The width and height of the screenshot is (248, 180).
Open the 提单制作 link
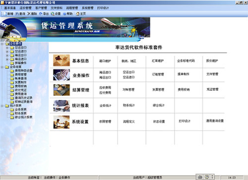184,74
